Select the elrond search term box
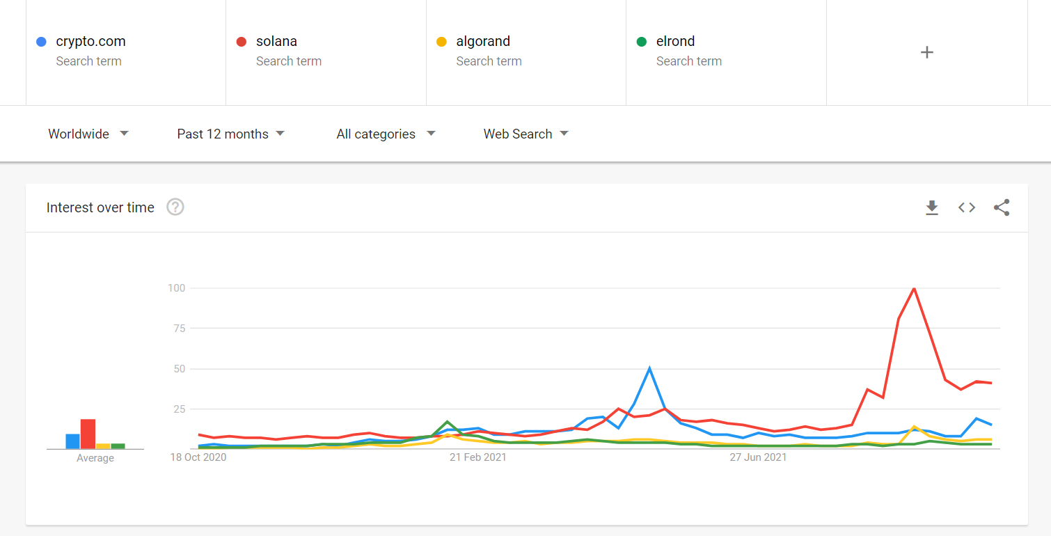Image resolution: width=1051 pixels, height=536 pixels. 726,52
